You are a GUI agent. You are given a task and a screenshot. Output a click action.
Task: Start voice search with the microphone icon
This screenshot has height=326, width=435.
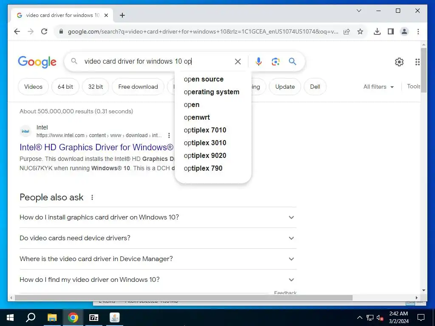point(259,61)
